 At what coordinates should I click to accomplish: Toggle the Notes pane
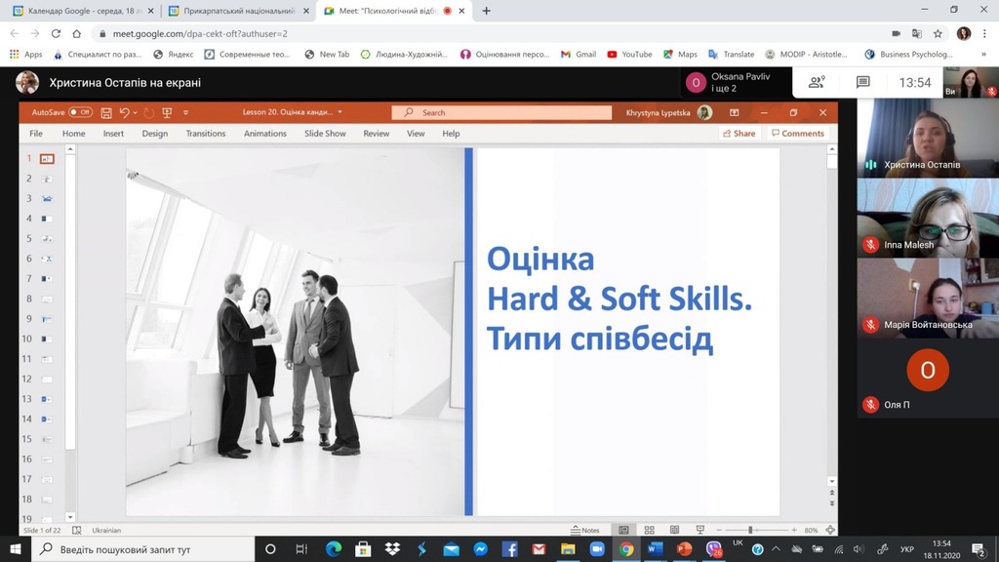(585, 530)
